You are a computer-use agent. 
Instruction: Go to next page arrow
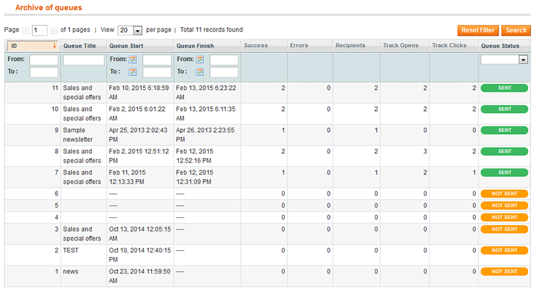tap(54, 30)
